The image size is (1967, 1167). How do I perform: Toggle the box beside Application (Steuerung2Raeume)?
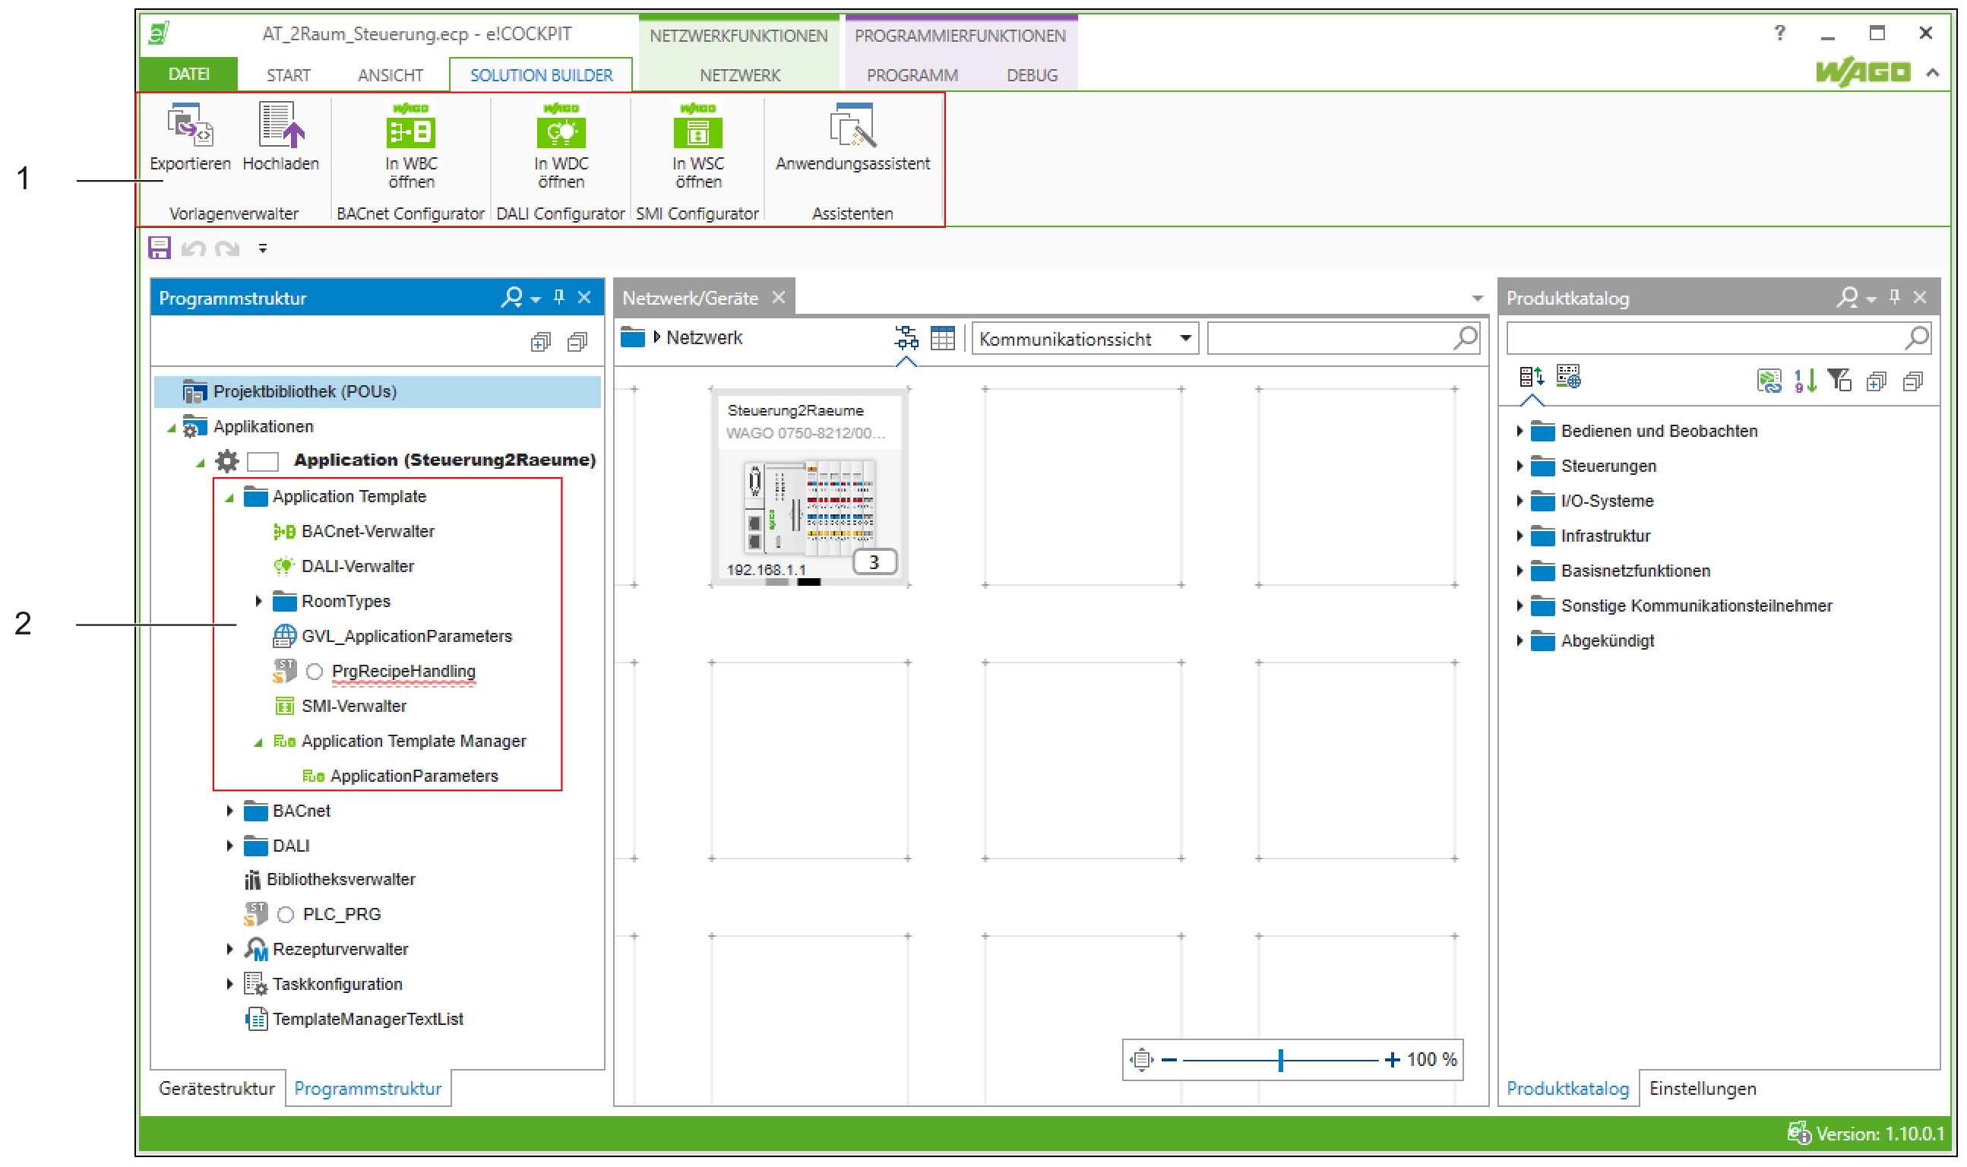(x=263, y=461)
